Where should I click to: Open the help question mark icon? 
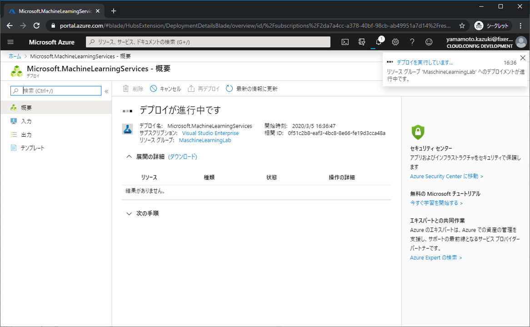tap(412, 42)
